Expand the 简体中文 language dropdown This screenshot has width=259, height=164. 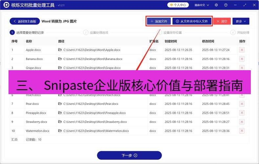pyautogui.click(x=202, y=5)
